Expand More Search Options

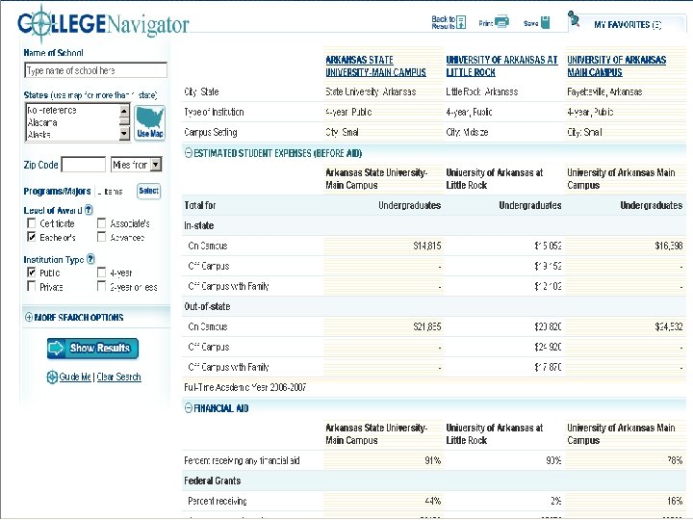click(x=79, y=318)
